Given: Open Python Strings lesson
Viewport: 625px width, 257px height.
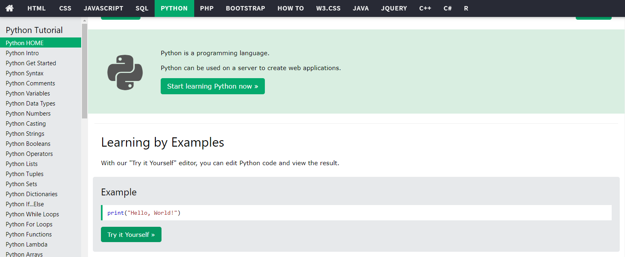Looking at the screenshot, I should (x=40, y=133).
